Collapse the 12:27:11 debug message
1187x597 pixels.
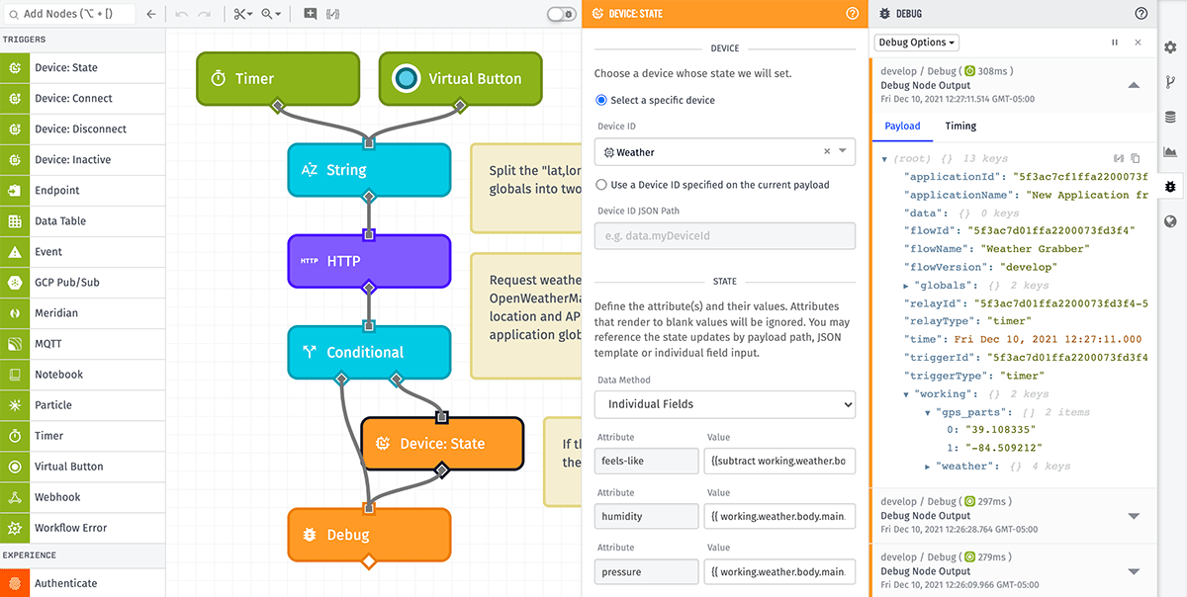point(1134,85)
